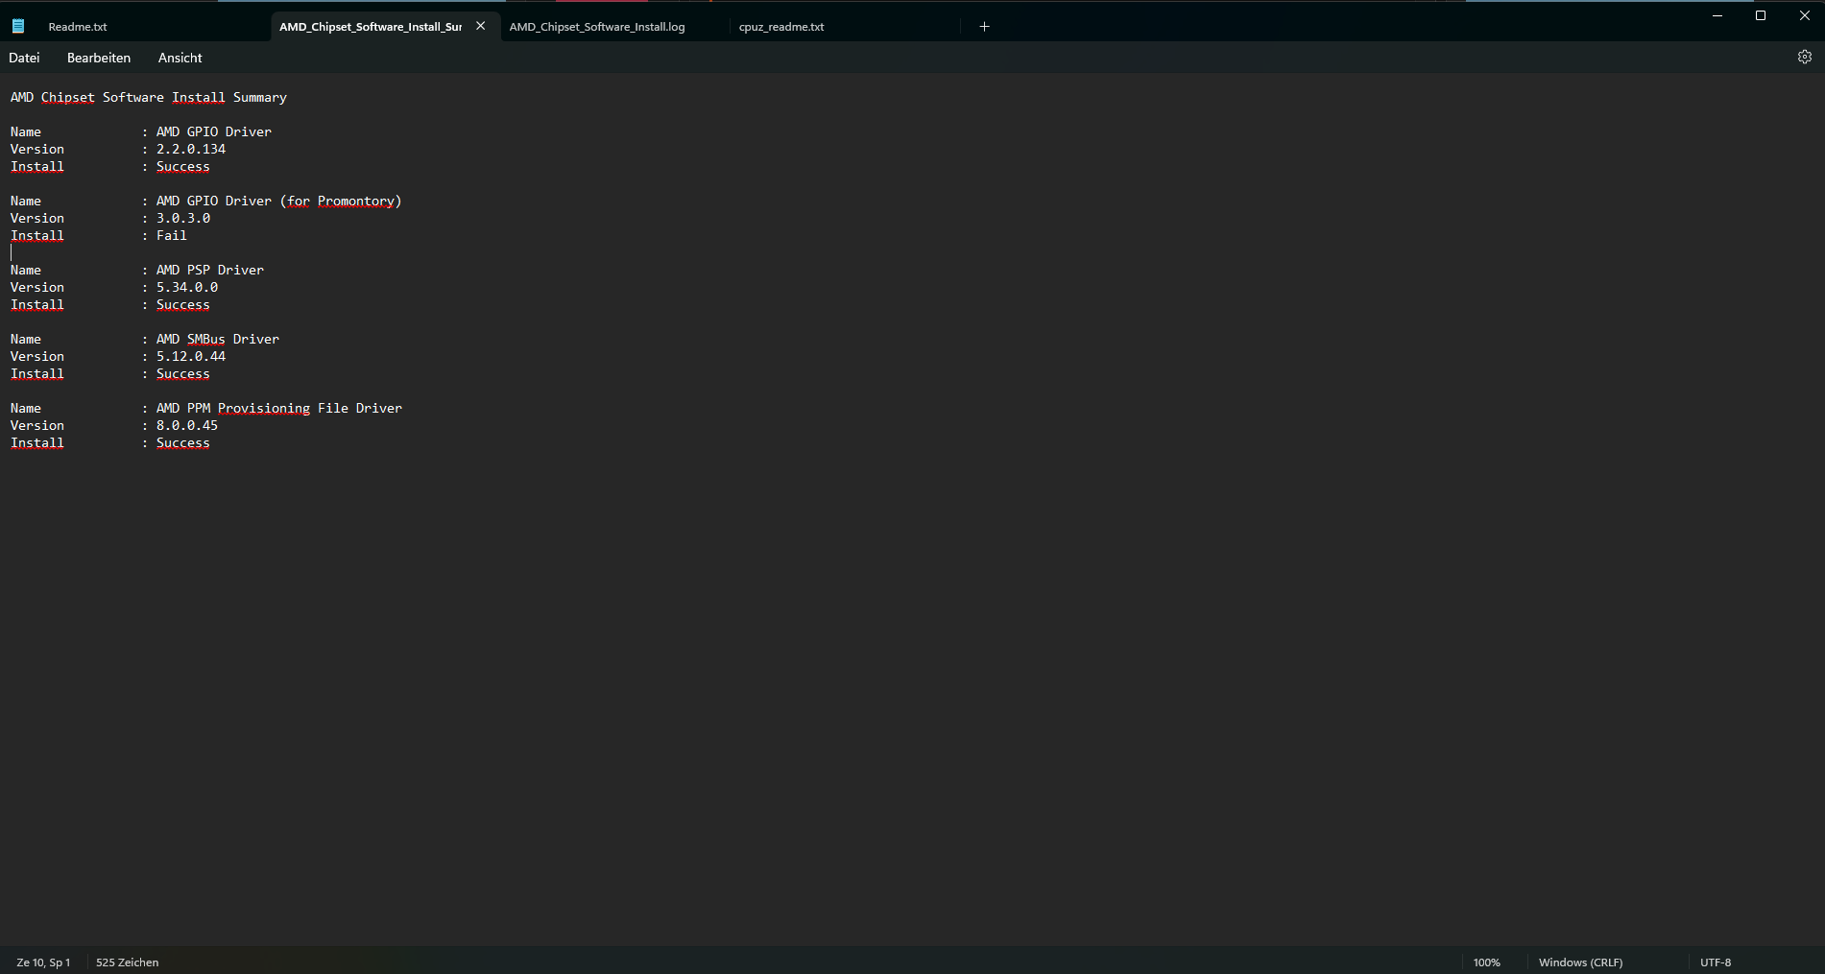Click version text 8.0.0.45
1825x974 pixels.
click(187, 425)
